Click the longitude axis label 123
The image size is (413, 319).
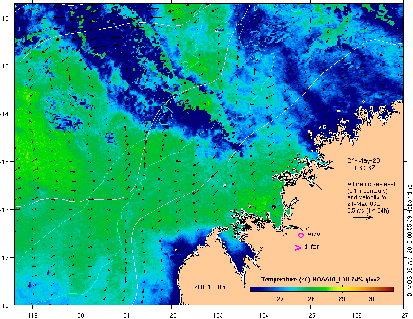218,315
